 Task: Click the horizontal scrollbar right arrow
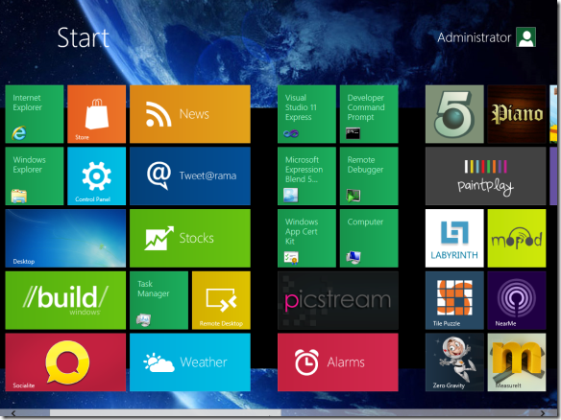pos(543,413)
